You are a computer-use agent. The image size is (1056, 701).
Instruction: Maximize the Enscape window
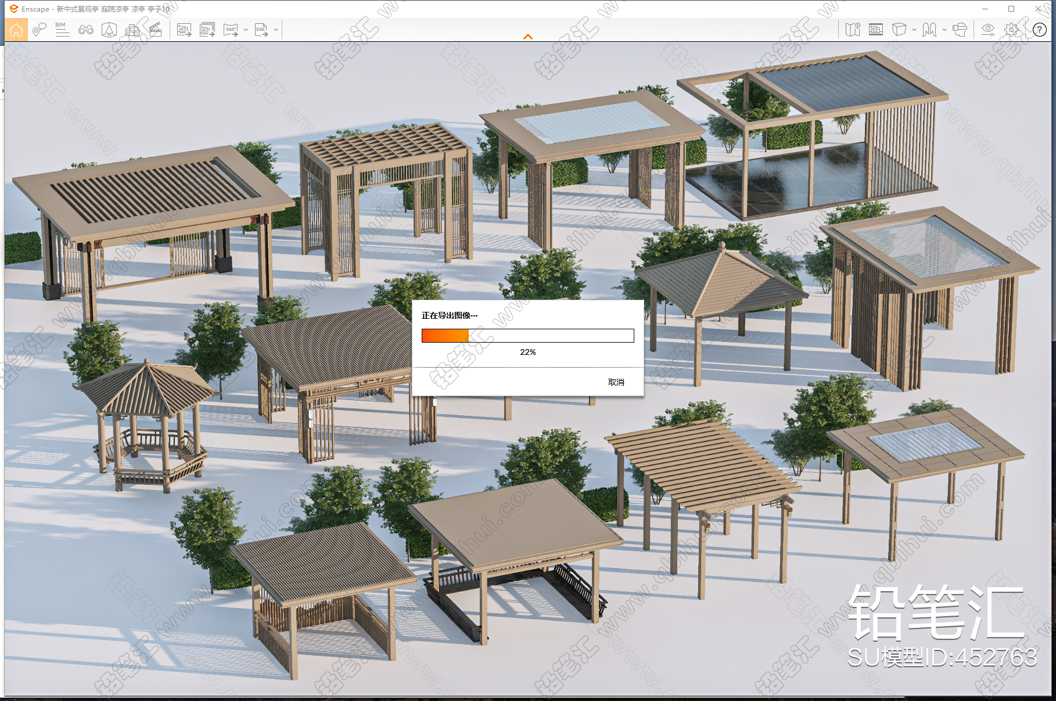click(x=1011, y=9)
